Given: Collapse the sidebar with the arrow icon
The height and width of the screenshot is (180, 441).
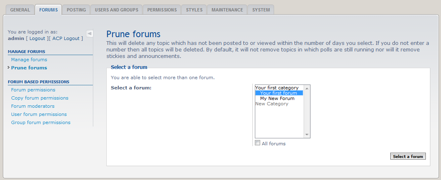Looking at the screenshot, I should point(90,33).
